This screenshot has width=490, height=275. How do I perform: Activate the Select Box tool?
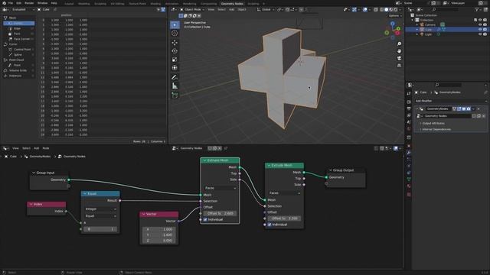point(175,24)
